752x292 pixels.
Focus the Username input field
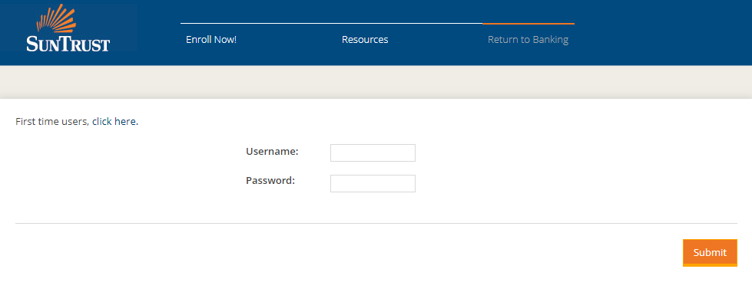[x=373, y=153]
